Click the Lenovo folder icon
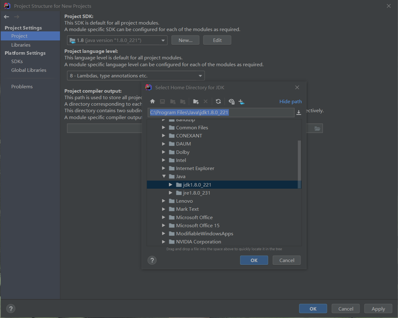Image resolution: width=398 pixels, height=318 pixels. point(172,201)
